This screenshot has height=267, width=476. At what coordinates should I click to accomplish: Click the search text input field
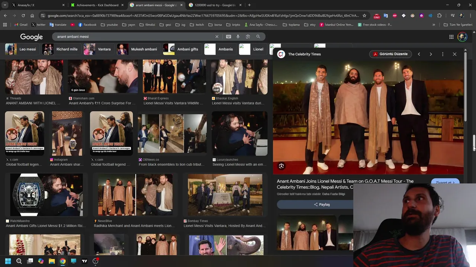pyautogui.click(x=134, y=37)
